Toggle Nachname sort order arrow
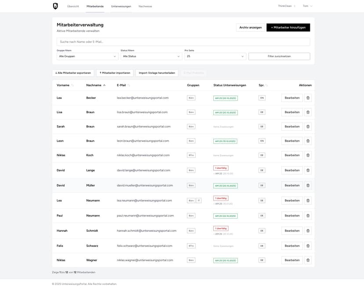 104,85
